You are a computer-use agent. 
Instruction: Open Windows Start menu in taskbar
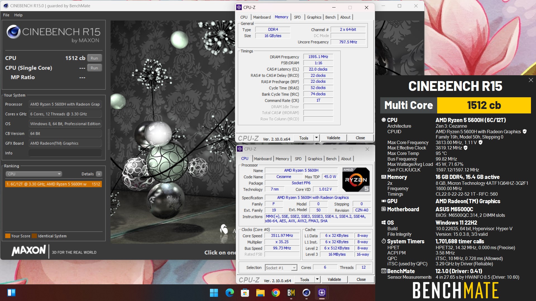click(214, 293)
